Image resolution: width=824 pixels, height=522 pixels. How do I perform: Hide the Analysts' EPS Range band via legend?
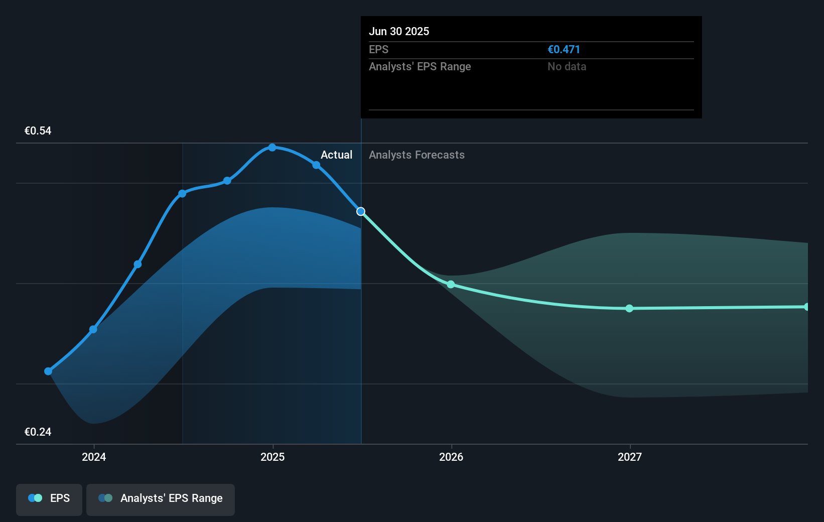pyautogui.click(x=160, y=499)
